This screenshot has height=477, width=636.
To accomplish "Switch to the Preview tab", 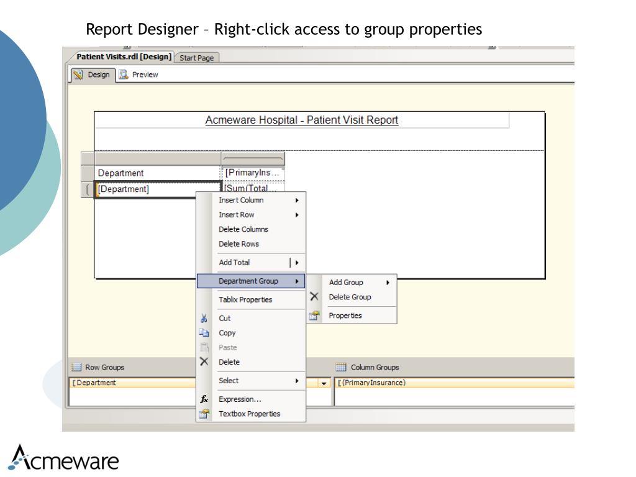I will [139, 75].
